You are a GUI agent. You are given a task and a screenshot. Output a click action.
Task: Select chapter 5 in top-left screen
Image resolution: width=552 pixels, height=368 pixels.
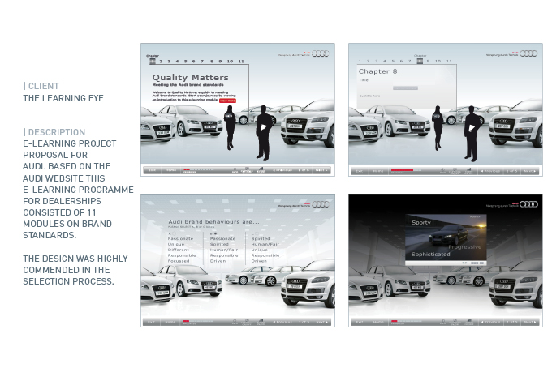pyautogui.click(x=184, y=61)
